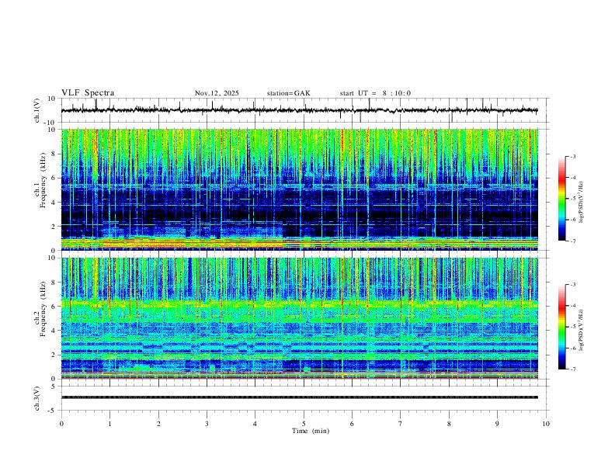Click time axis tick label '0'

61,424
